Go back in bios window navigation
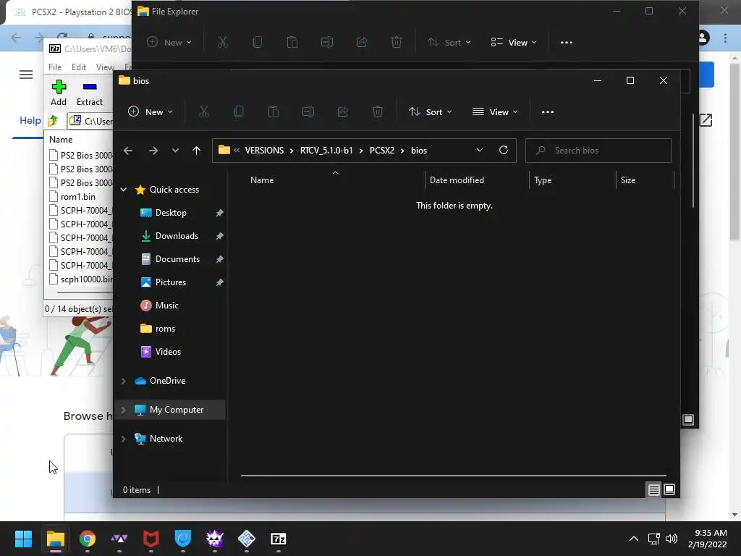Viewport: 741px width, 556px height. point(128,151)
